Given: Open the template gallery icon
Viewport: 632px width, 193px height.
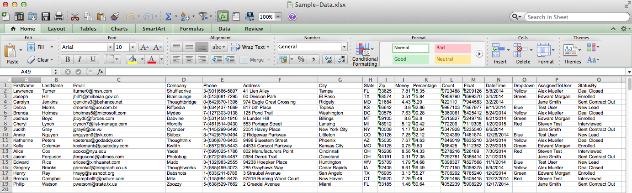Looking at the screenshot, I should (x=19, y=16).
